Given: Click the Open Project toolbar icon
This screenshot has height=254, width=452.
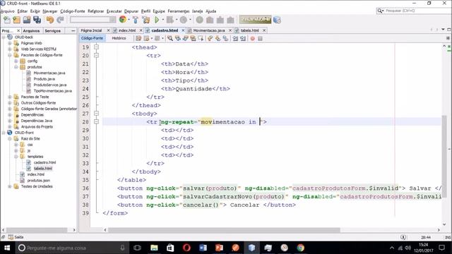Looking at the screenshot, I should pos(27,20).
